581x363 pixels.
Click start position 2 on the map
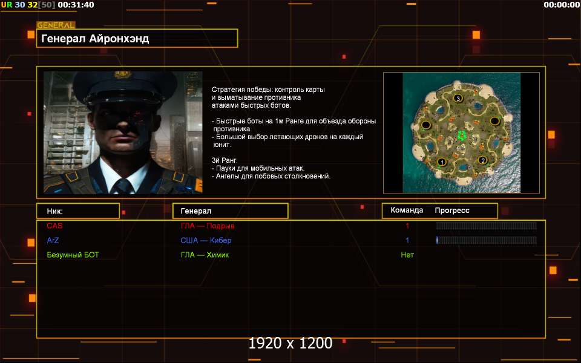click(x=482, y=160)
